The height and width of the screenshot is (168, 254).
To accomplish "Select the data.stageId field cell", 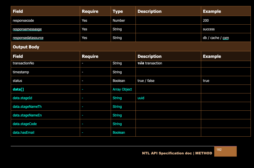I will (x=22, y=98).
